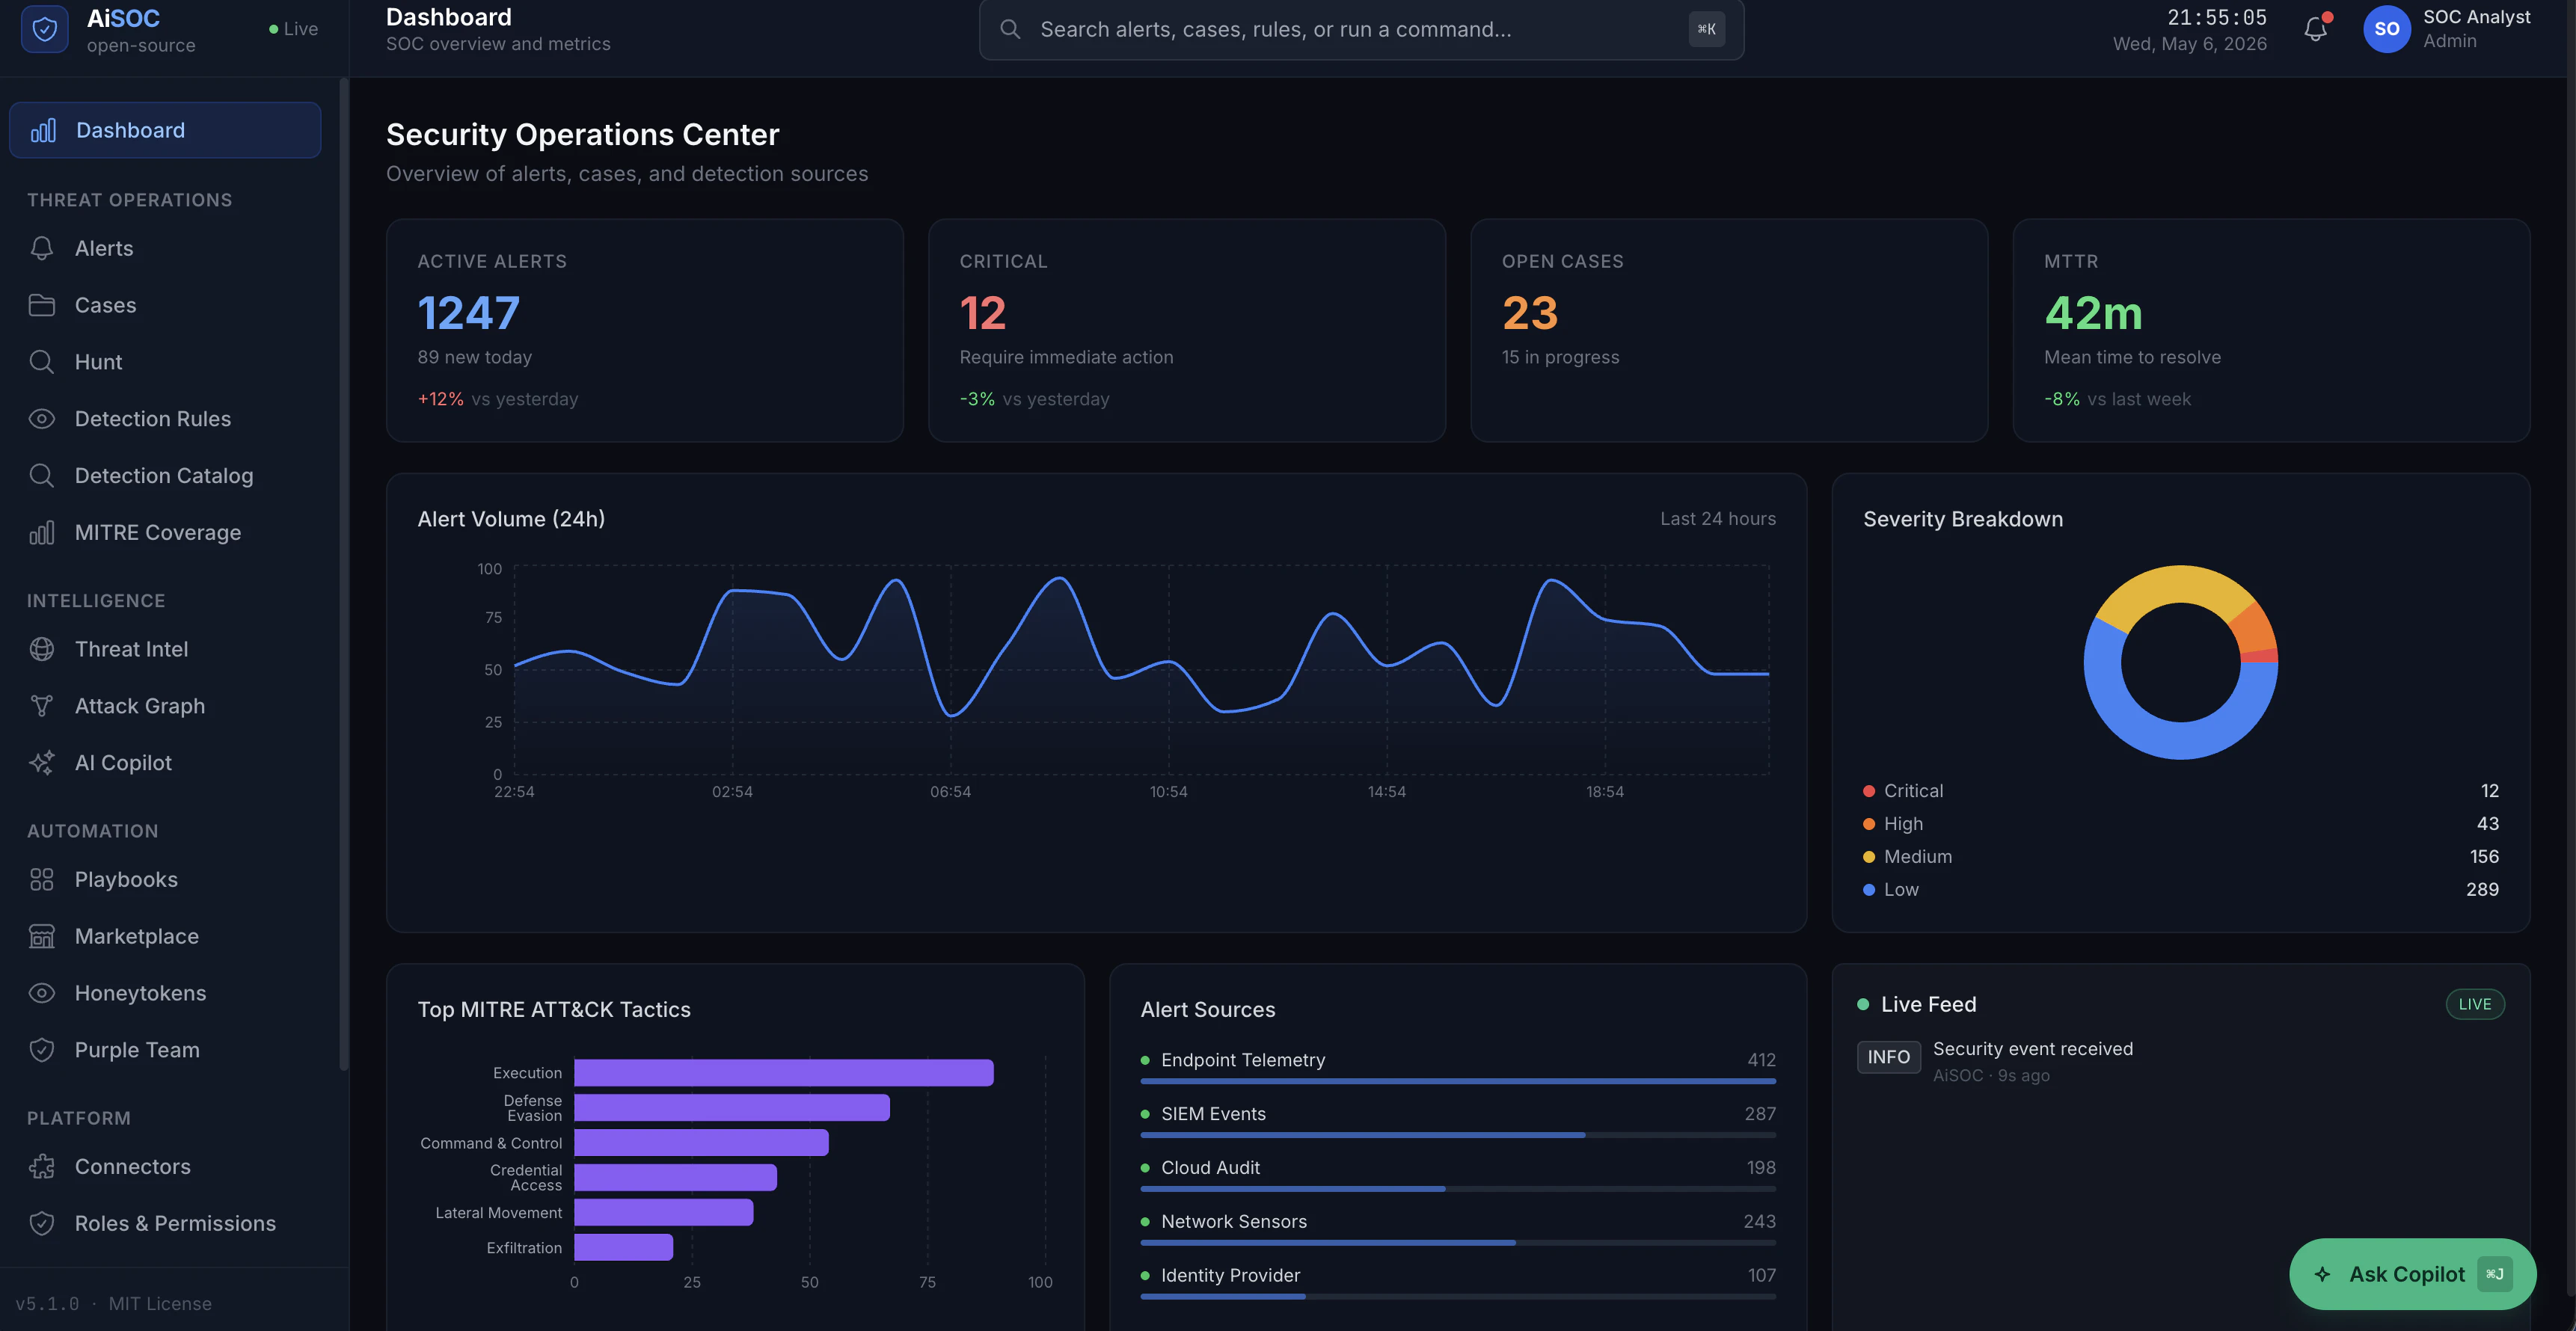Click the 'Last 24 hours' label
2576x1331 pixels.
[1718, 519]
